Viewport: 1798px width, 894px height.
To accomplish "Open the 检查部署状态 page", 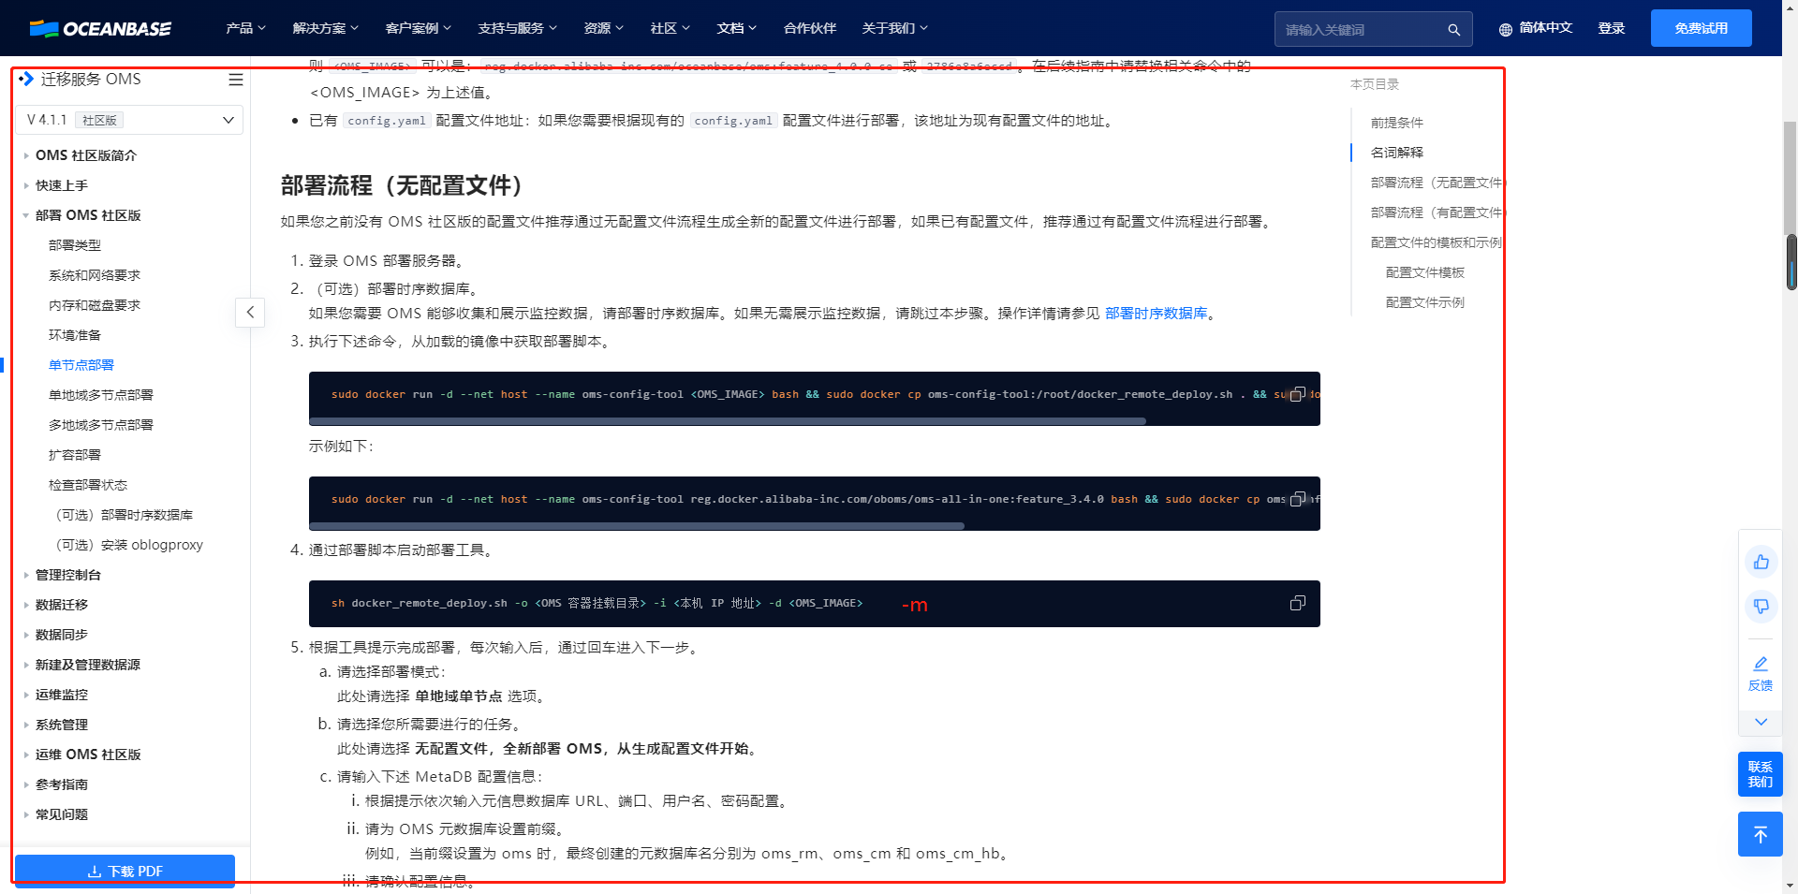I will [88, 485].
